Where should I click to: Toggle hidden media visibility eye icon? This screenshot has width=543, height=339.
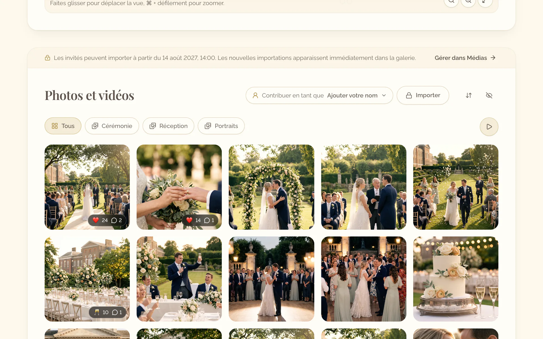489,95
